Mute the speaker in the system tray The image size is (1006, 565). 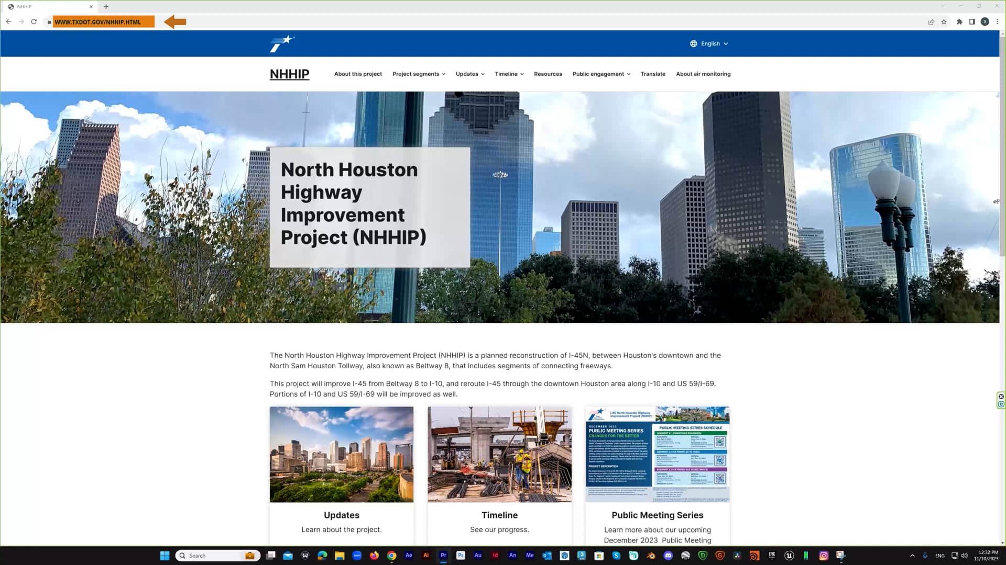[963, 556]
